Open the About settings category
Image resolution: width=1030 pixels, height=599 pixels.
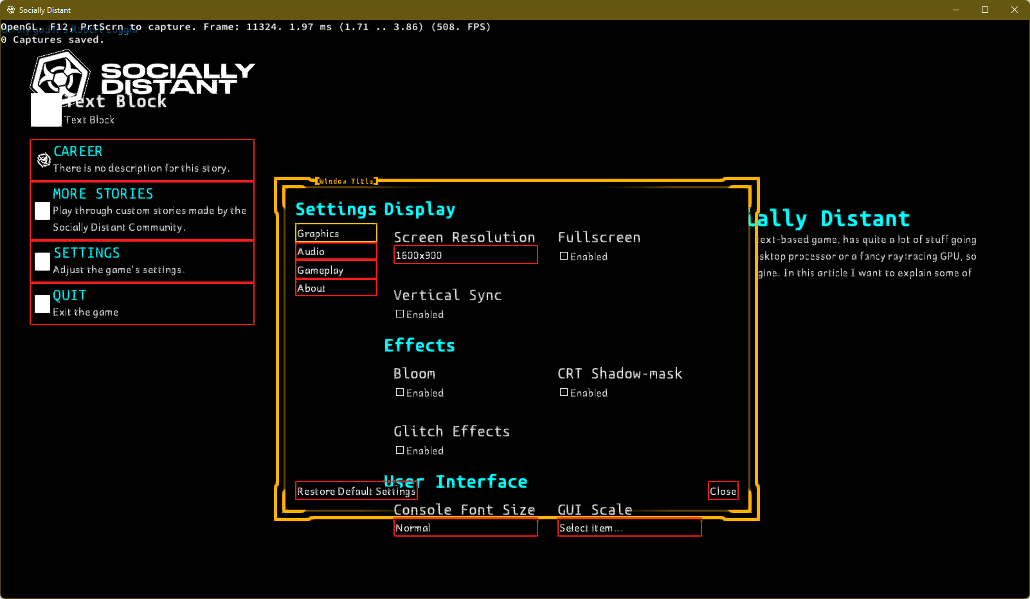[336, 288]
